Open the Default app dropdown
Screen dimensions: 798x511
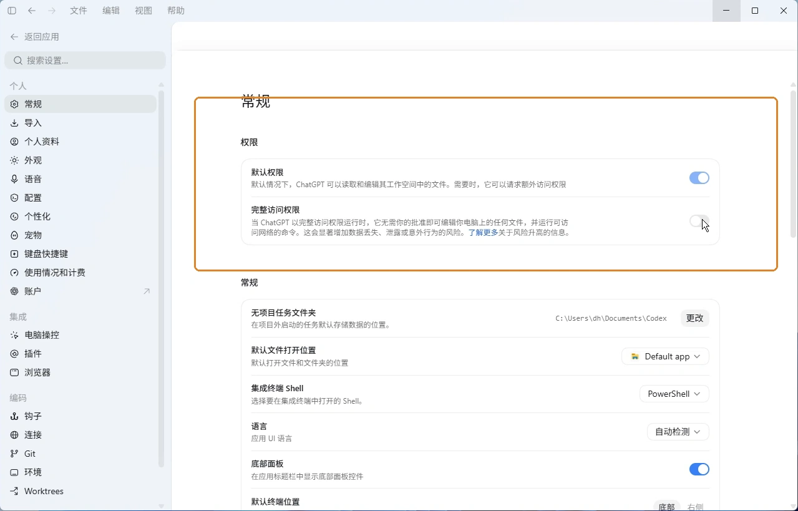(665, 356)
